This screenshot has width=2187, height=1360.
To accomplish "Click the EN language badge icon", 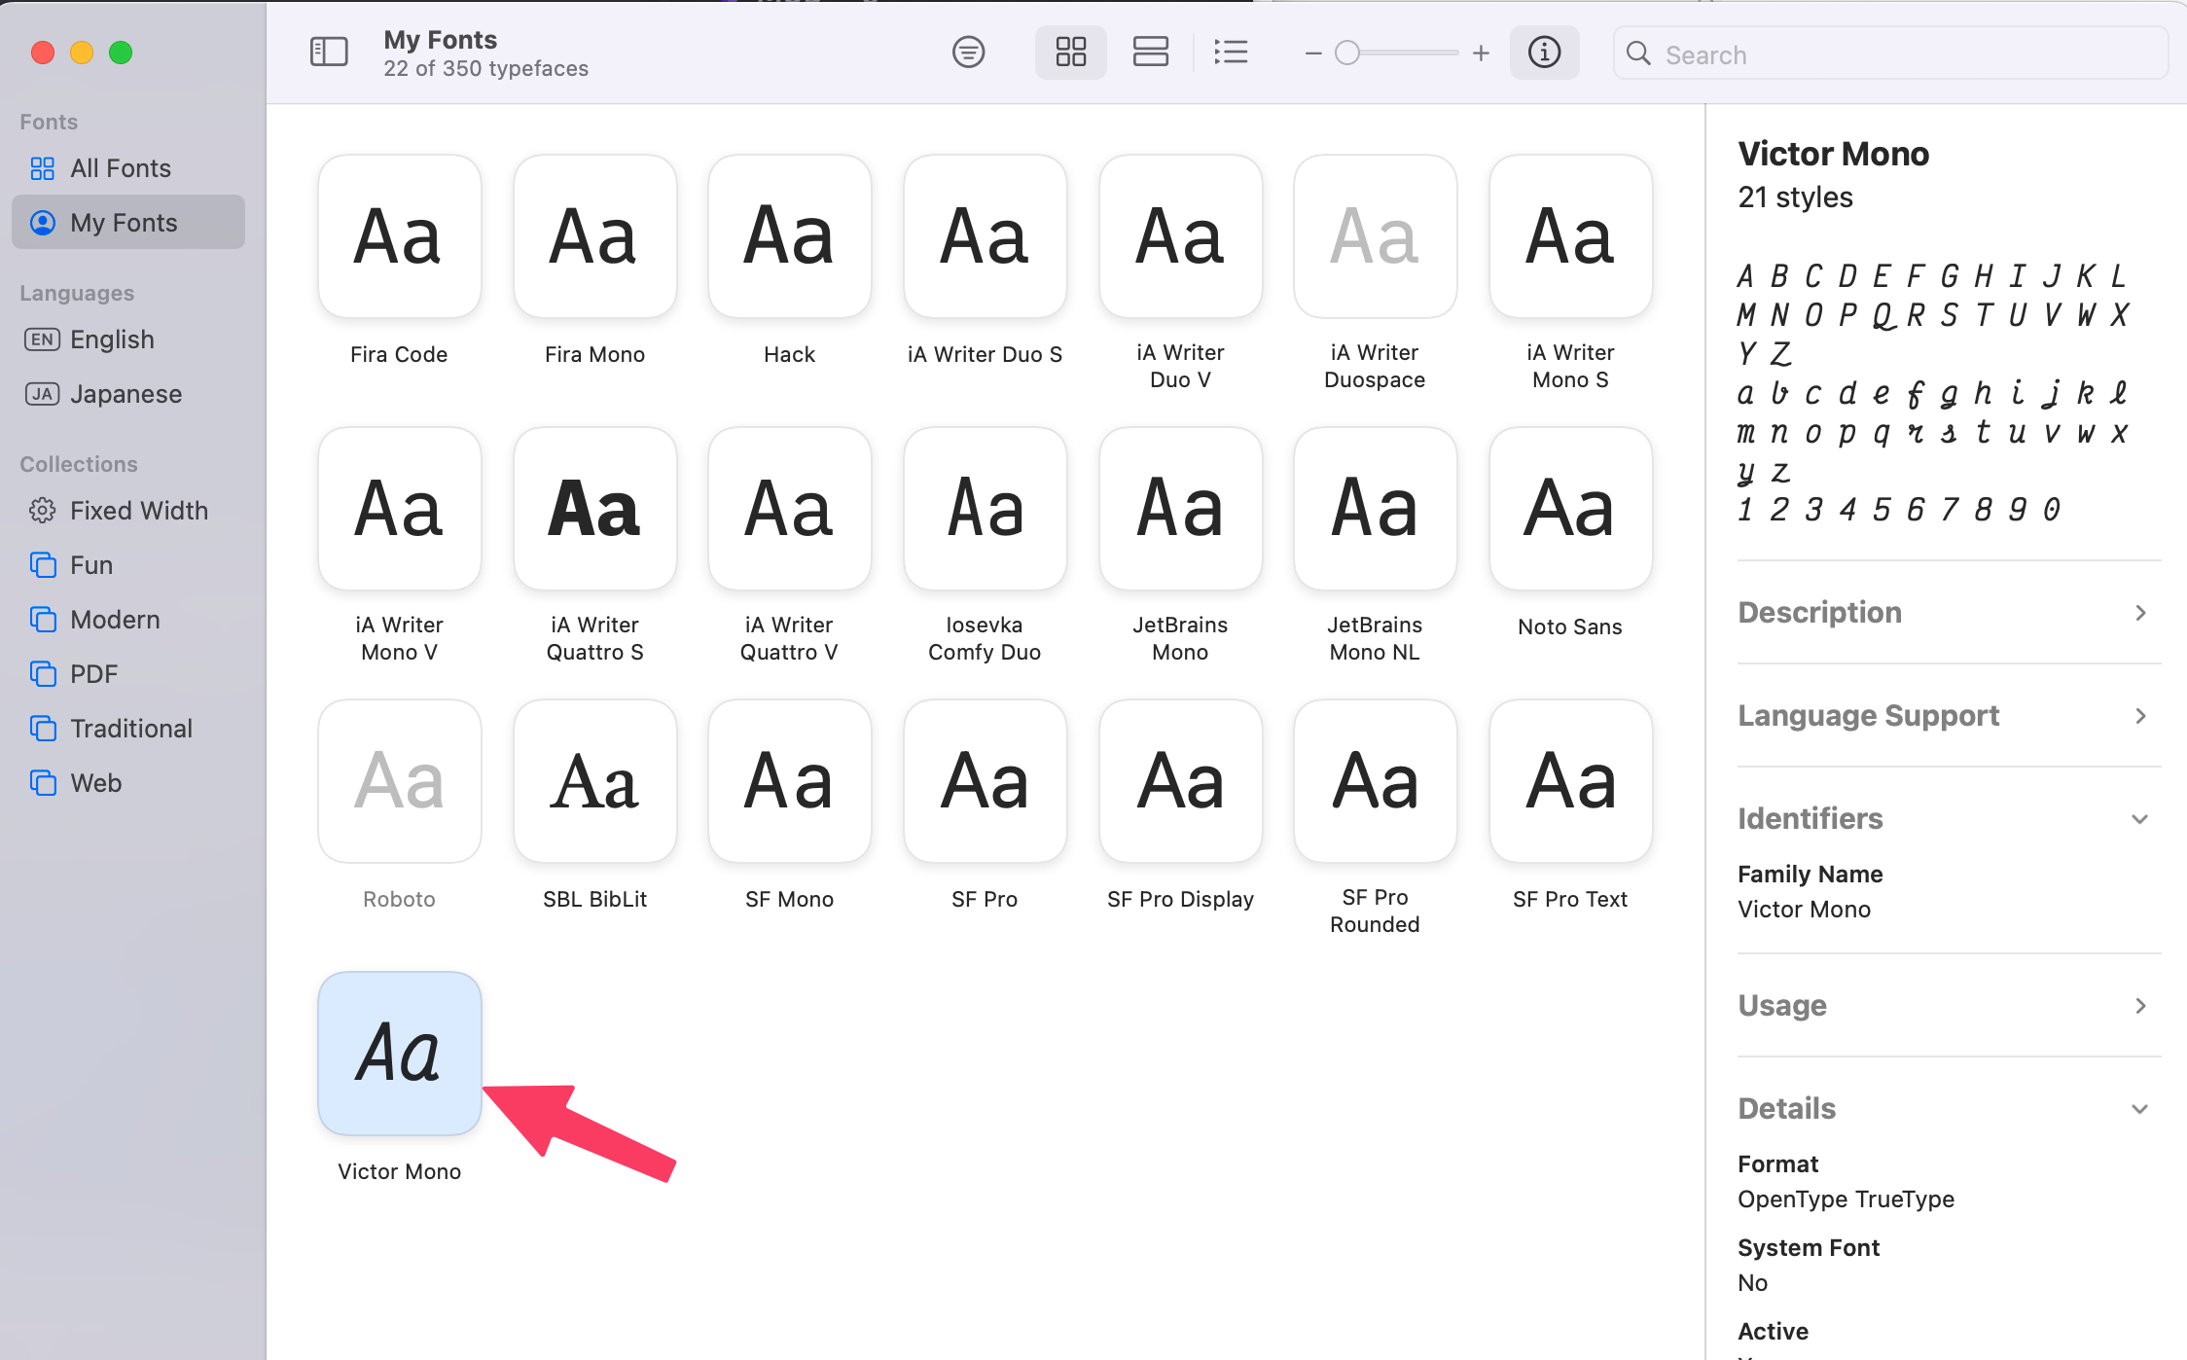I will coord(42,340).
